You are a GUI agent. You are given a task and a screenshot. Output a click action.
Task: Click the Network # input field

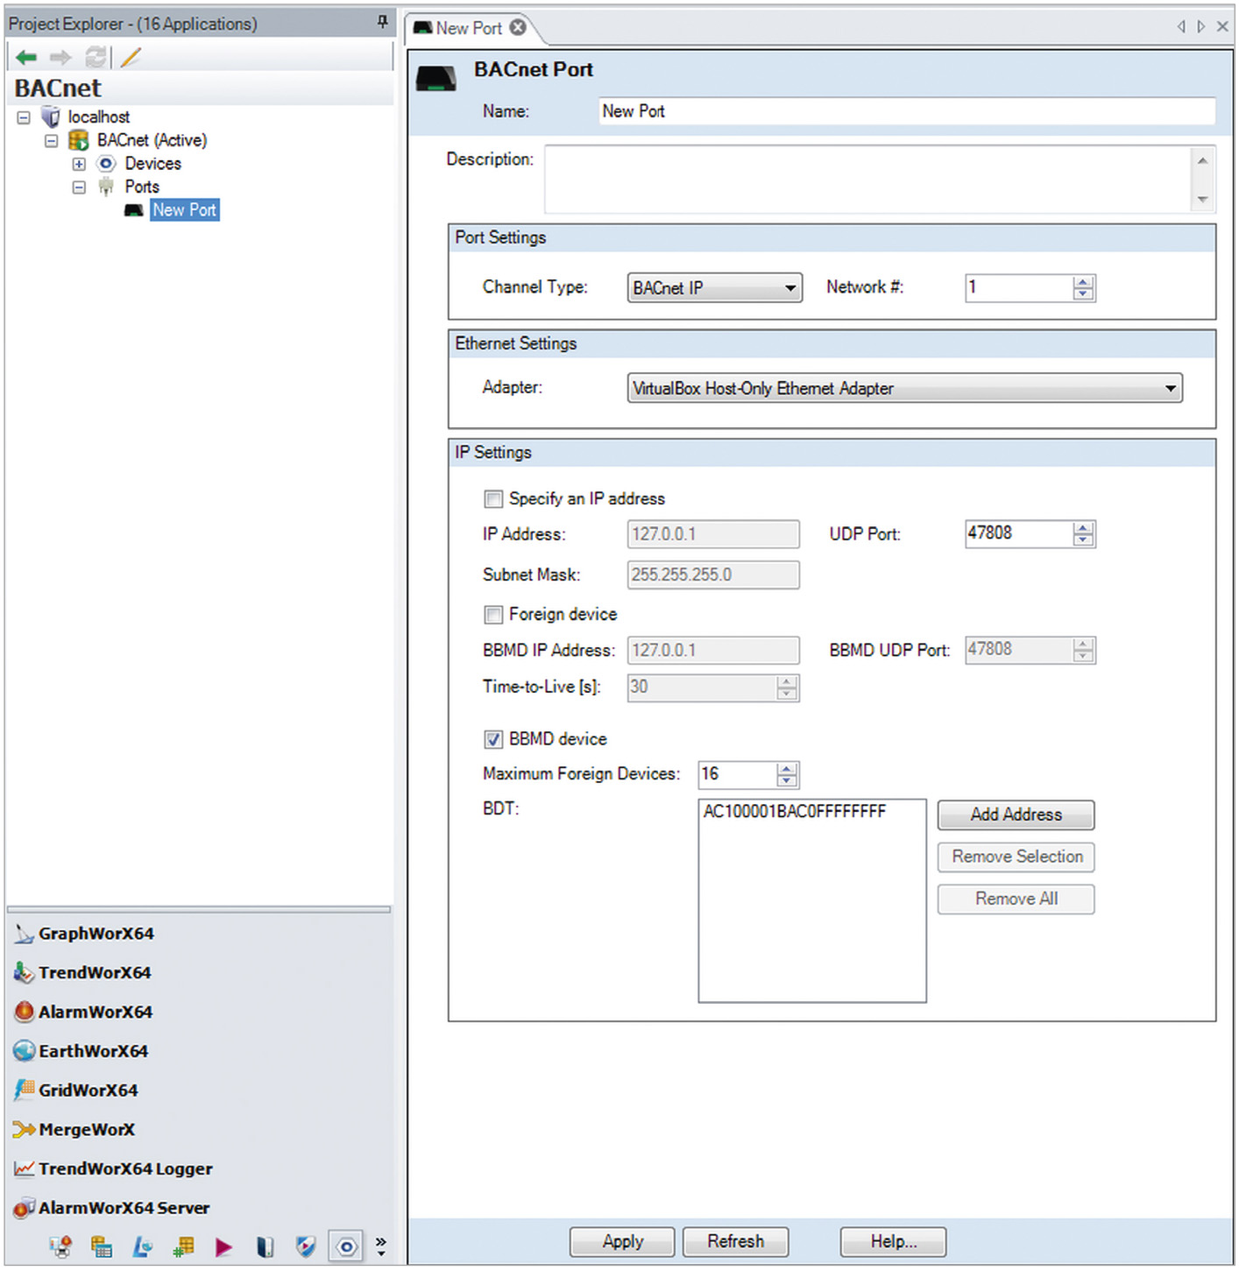point(1018,288)
